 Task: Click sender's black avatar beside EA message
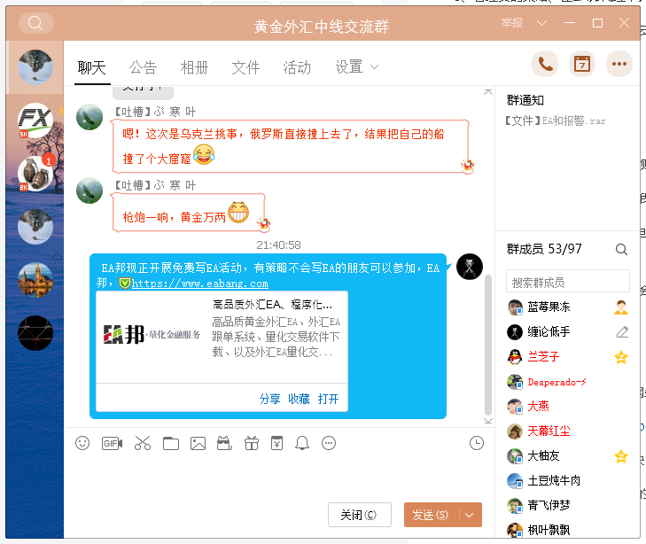(470, 267)
